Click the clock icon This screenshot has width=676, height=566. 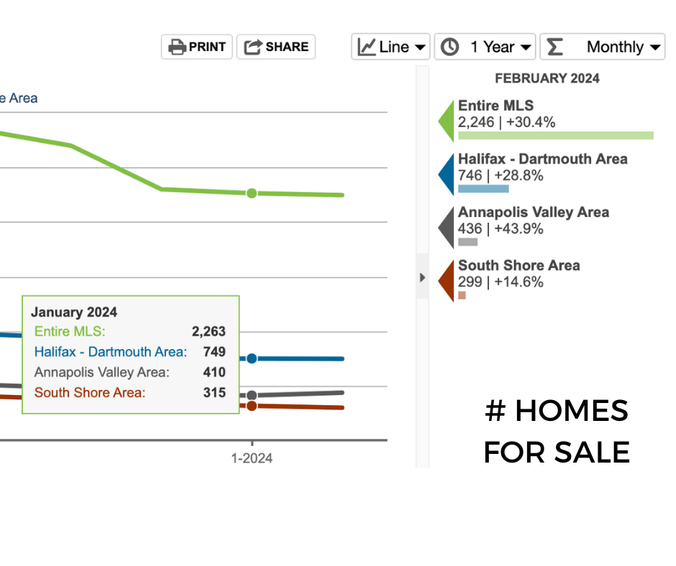tap(449, 47)
